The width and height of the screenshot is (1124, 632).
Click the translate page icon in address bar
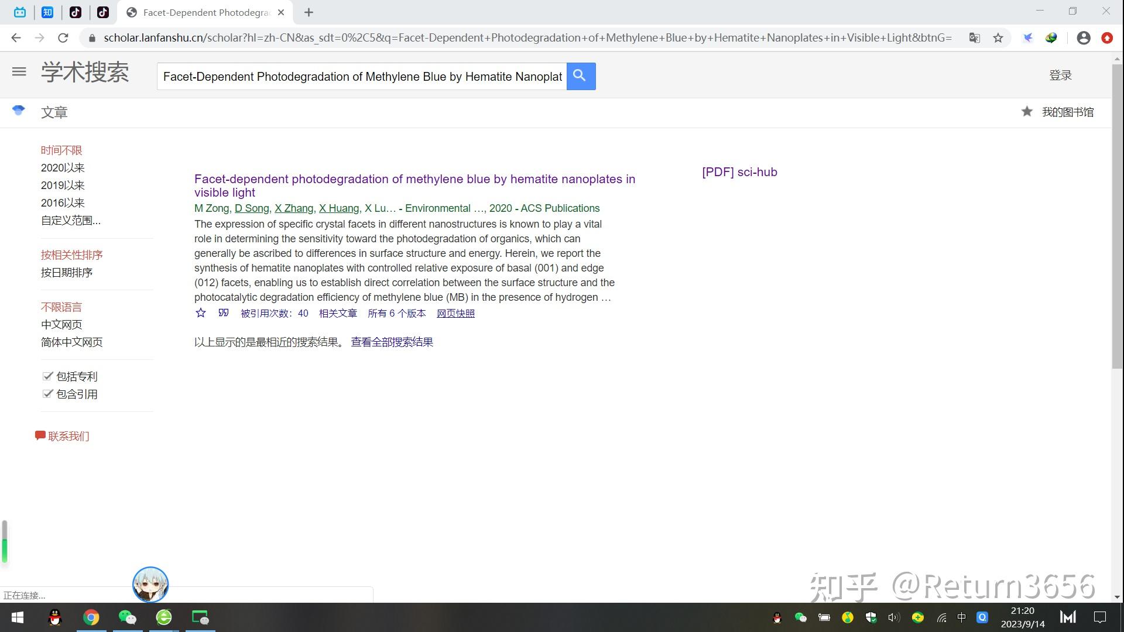point(974,38)
